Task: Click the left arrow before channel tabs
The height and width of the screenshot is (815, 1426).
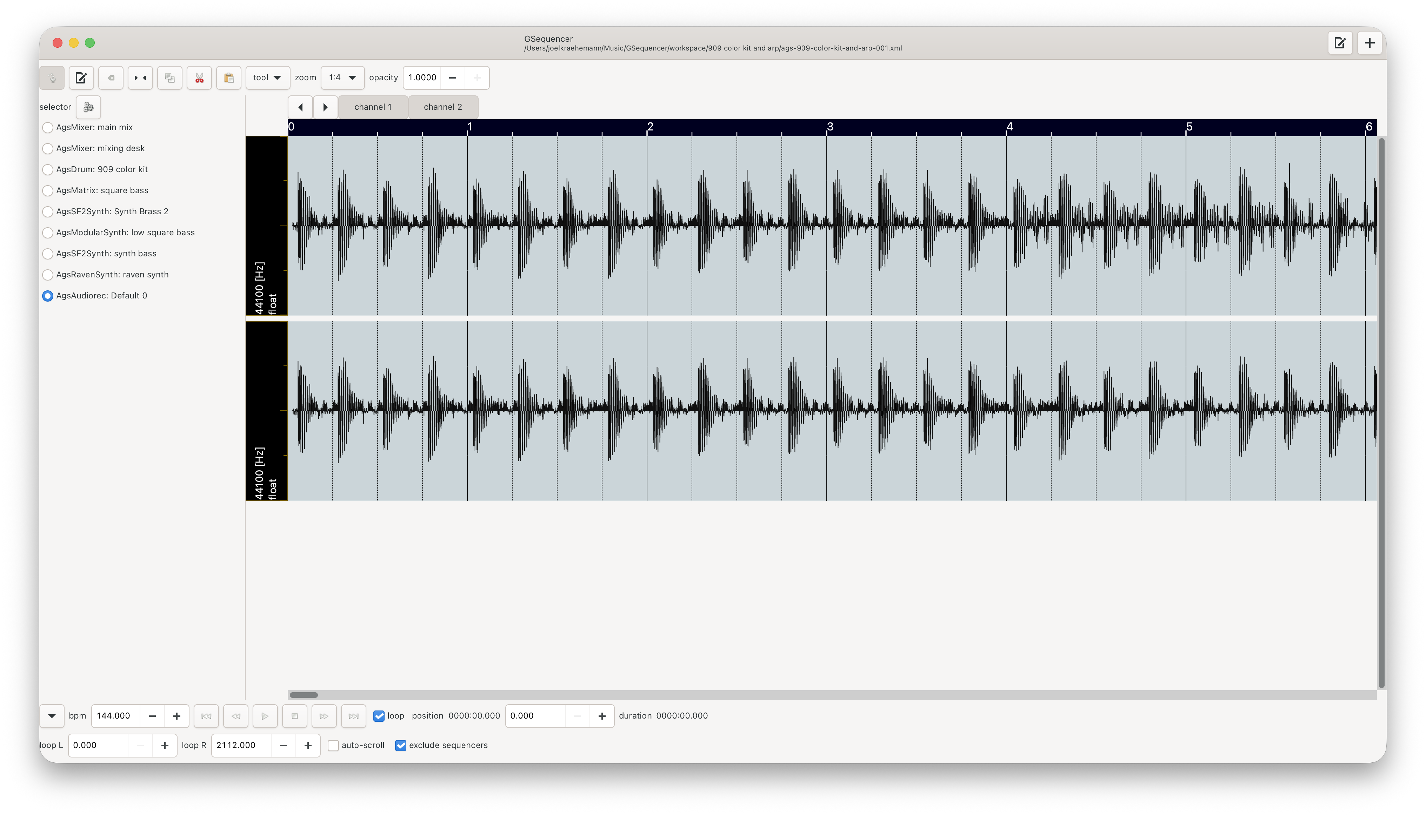Action: point(300,107)
